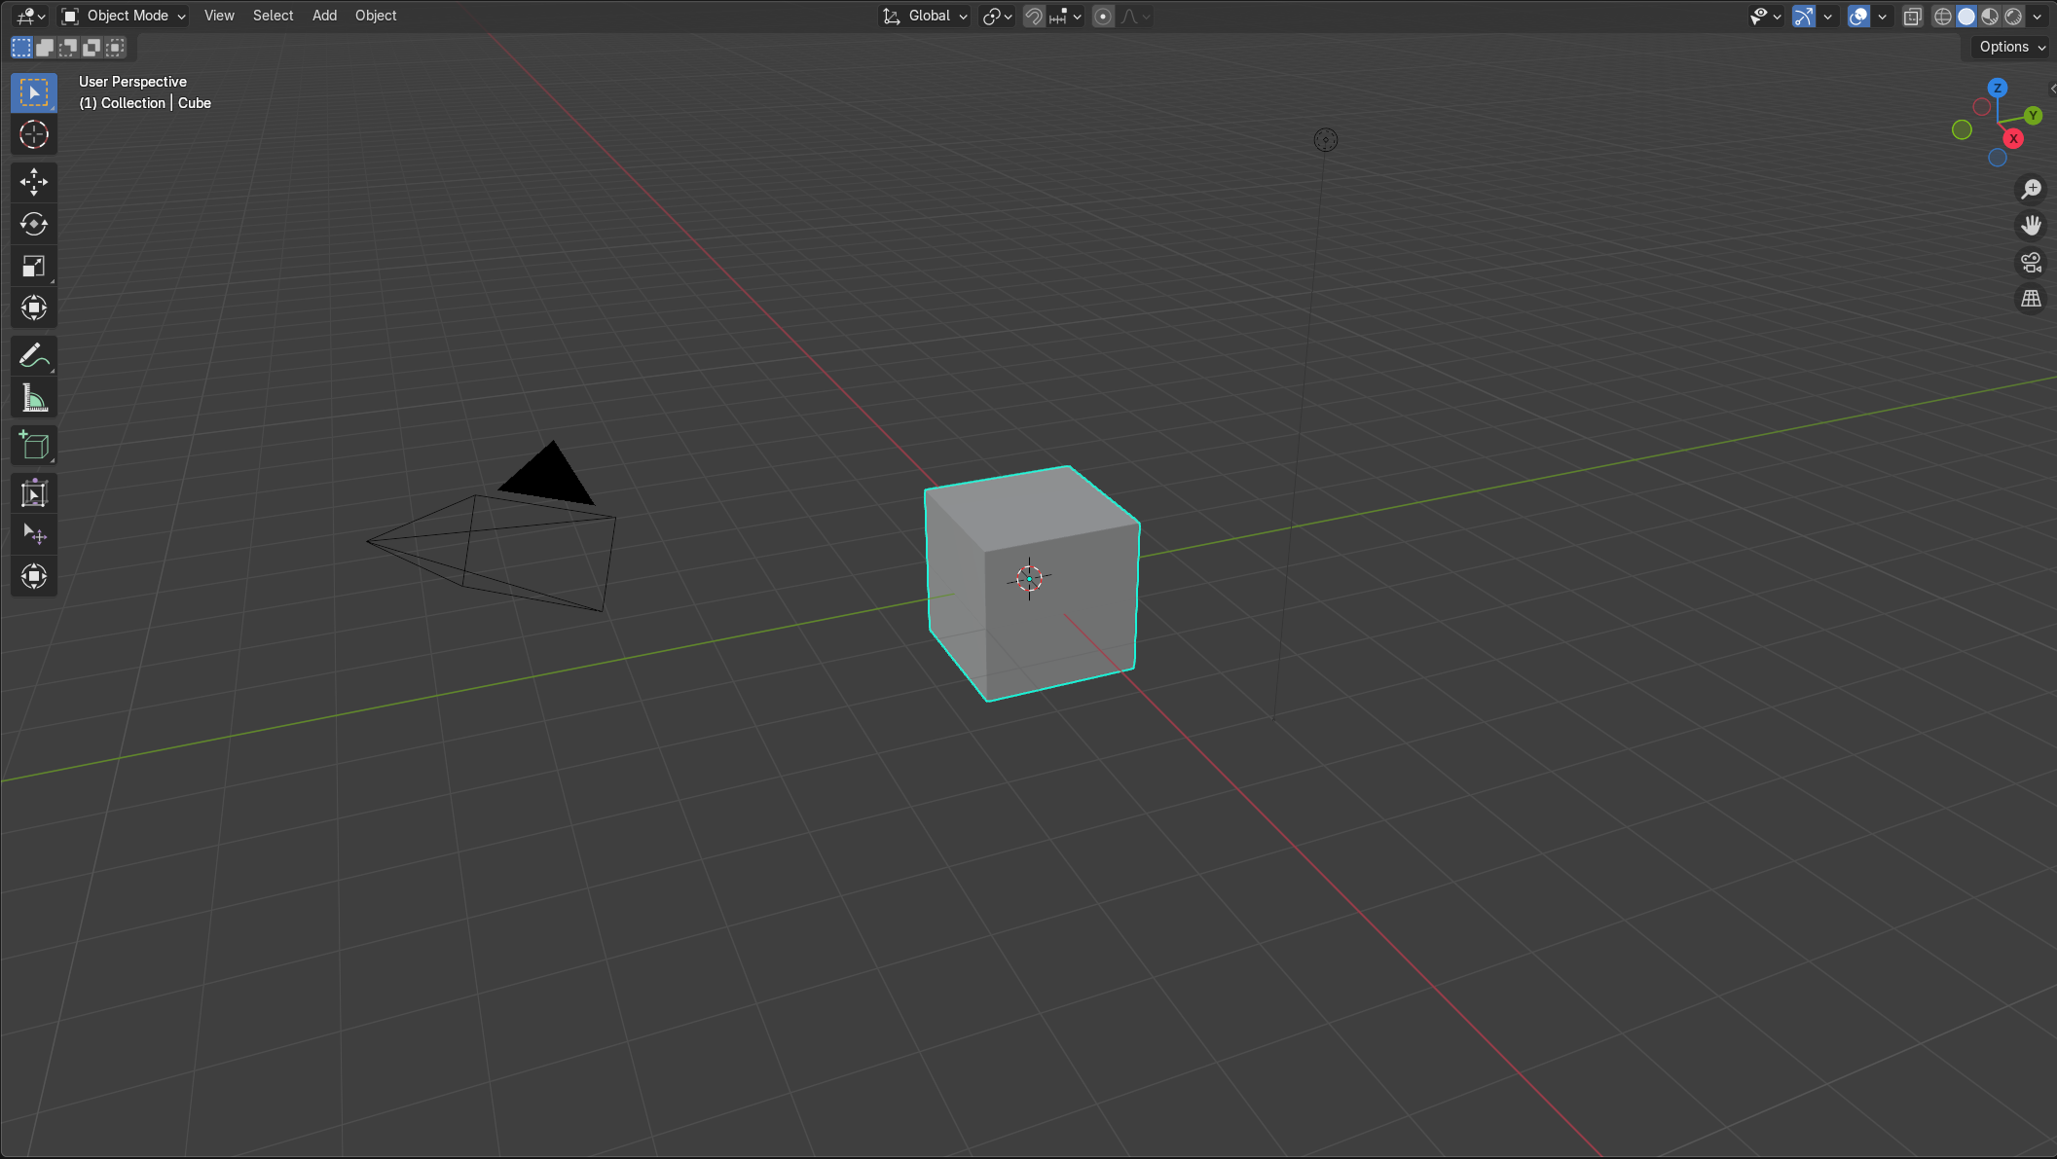The height and width of the screenshot is (1159, 2057).
Task: Open the Object menu
Action: point(376,16)
